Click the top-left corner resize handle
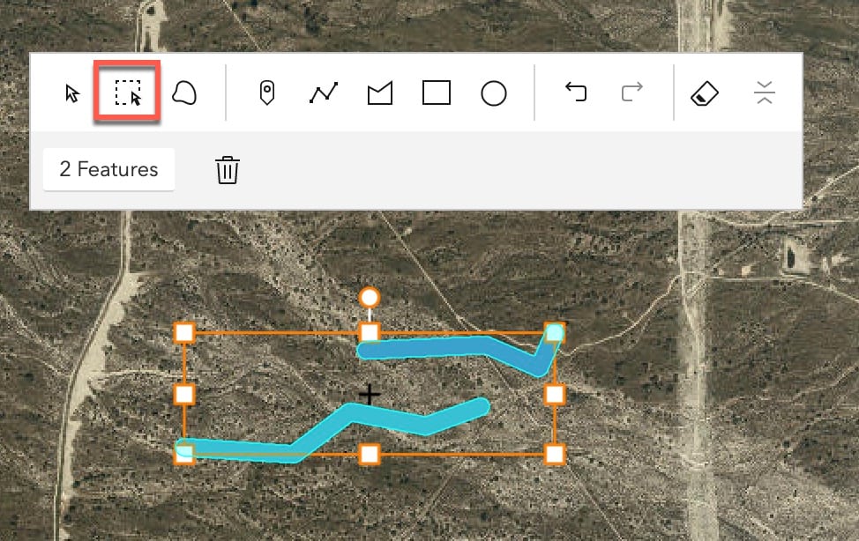This screenshot has width=859, height=541. click(184, 332)
